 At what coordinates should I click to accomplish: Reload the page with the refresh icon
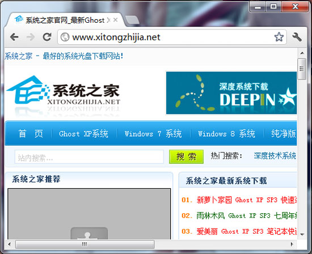pos(47,37)
